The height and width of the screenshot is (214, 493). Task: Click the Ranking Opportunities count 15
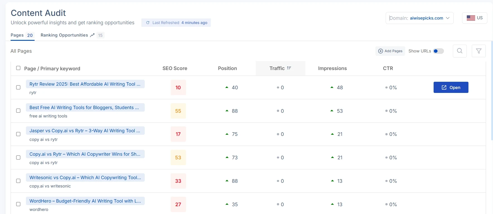pyautogui.click(x=100, y=35)
